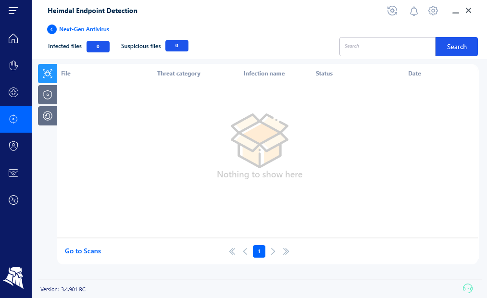This screenshot has height=298, width=487.
Task: Open settings gear icon
Action: (433, 11)
